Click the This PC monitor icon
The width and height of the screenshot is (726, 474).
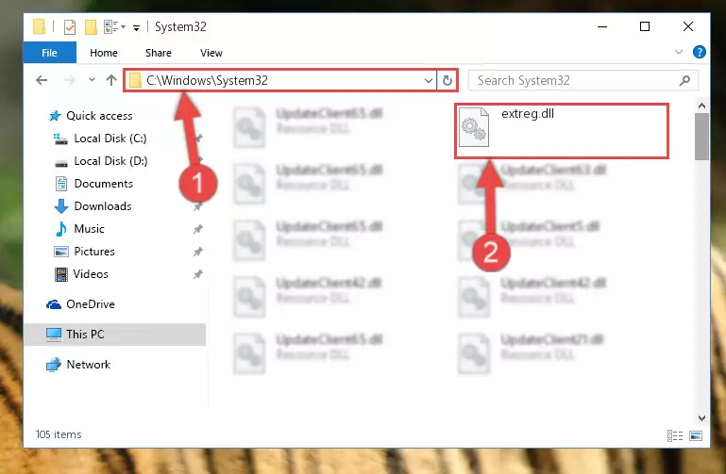point(54,334)
